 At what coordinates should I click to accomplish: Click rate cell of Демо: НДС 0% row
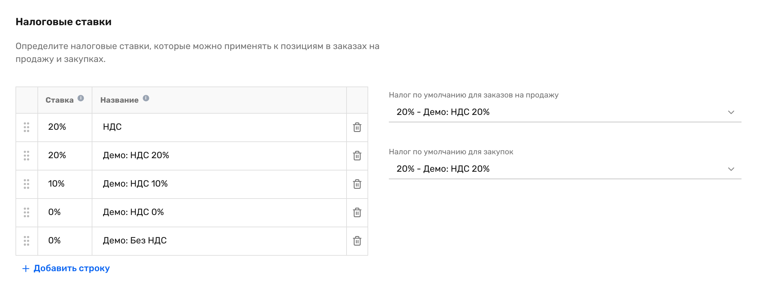click(65, 212)
